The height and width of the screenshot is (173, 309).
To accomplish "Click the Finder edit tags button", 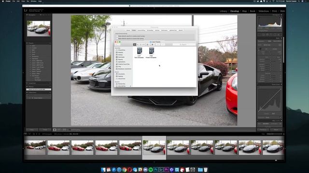I will (x=163, y=45).
